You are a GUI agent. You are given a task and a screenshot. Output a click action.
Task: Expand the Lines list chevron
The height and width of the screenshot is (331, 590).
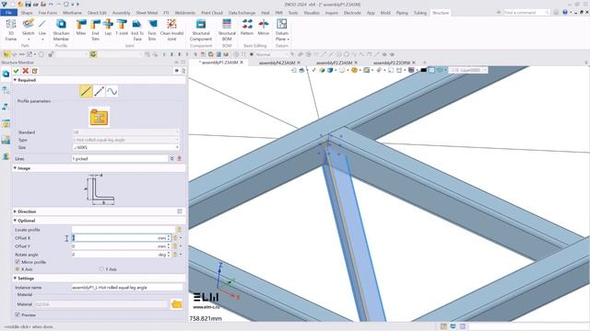tap(171, 159)
